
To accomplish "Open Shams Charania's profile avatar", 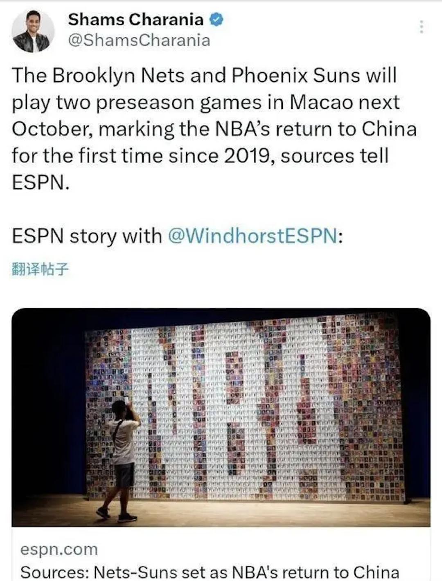I will [33, 31].
